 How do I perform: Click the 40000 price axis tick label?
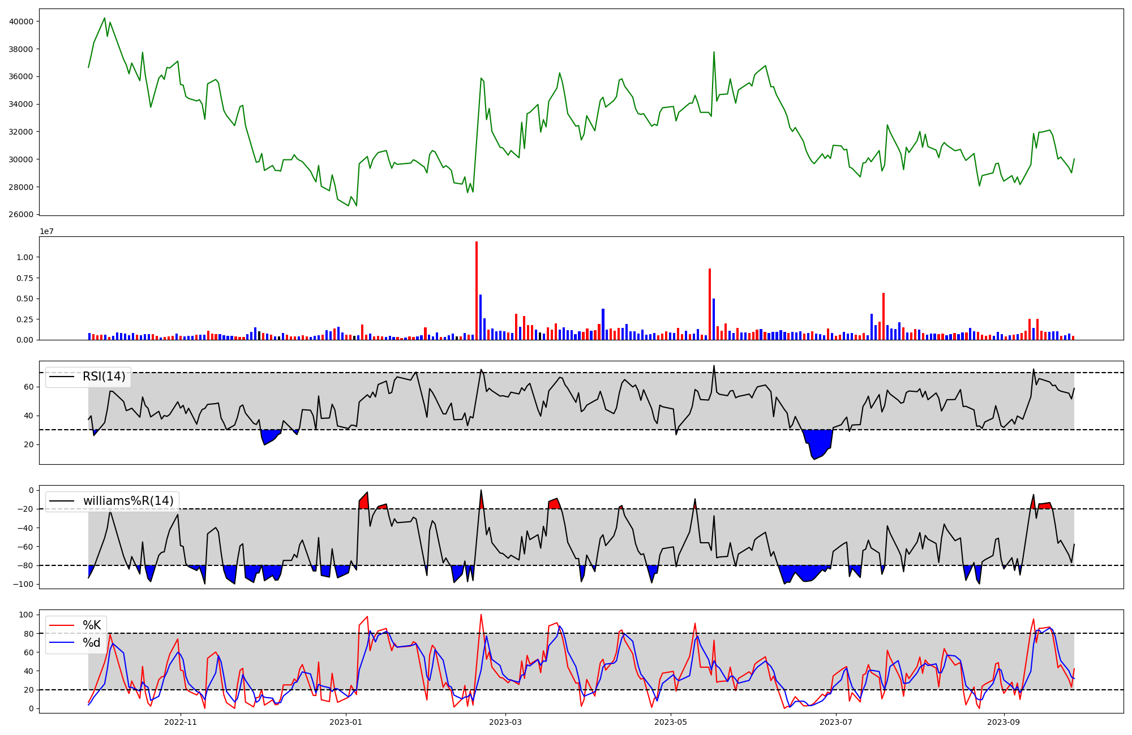[21, 21]
